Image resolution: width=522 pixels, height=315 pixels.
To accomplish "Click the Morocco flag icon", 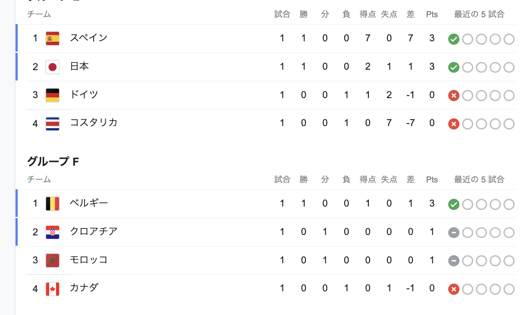I will coord(53,260).
